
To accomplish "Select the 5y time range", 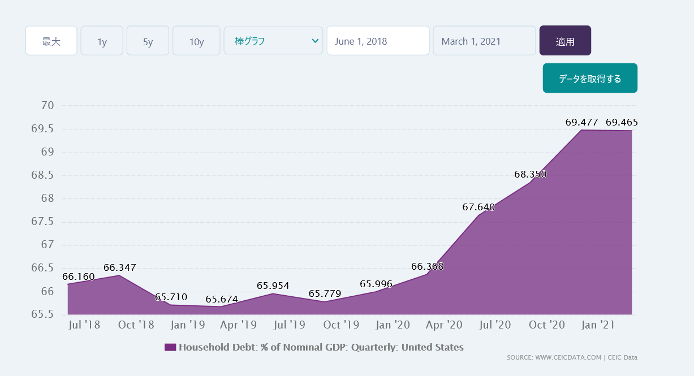I will coord(148,41).
